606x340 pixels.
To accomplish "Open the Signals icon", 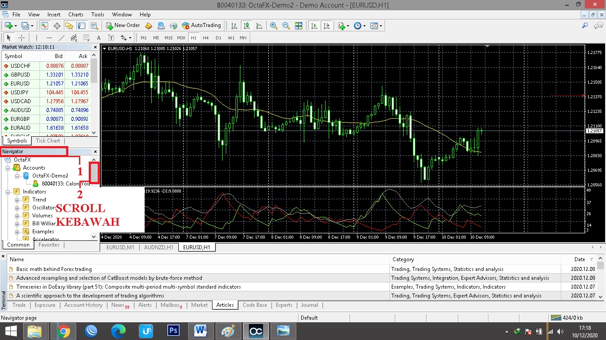I will [x=173, y=26].
